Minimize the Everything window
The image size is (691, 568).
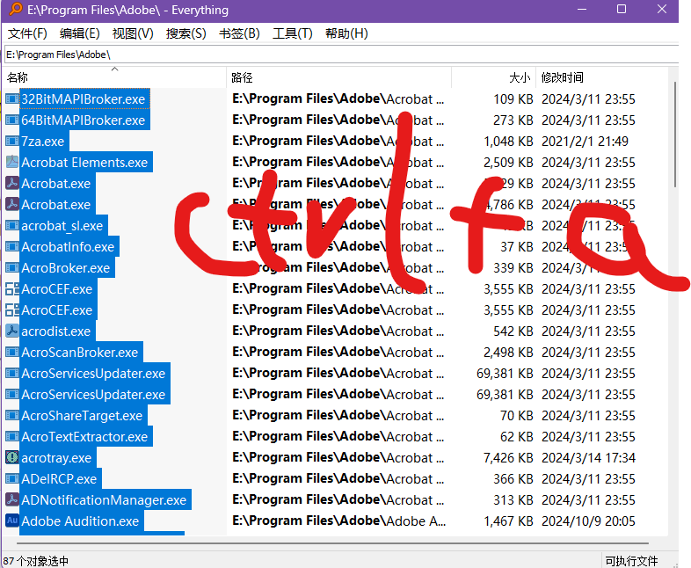[x=582, y=10]
